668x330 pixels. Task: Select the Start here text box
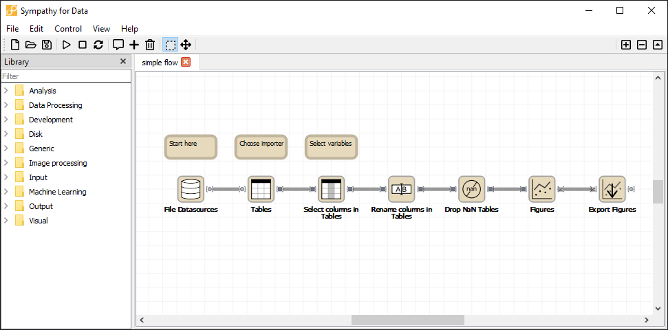191,147
